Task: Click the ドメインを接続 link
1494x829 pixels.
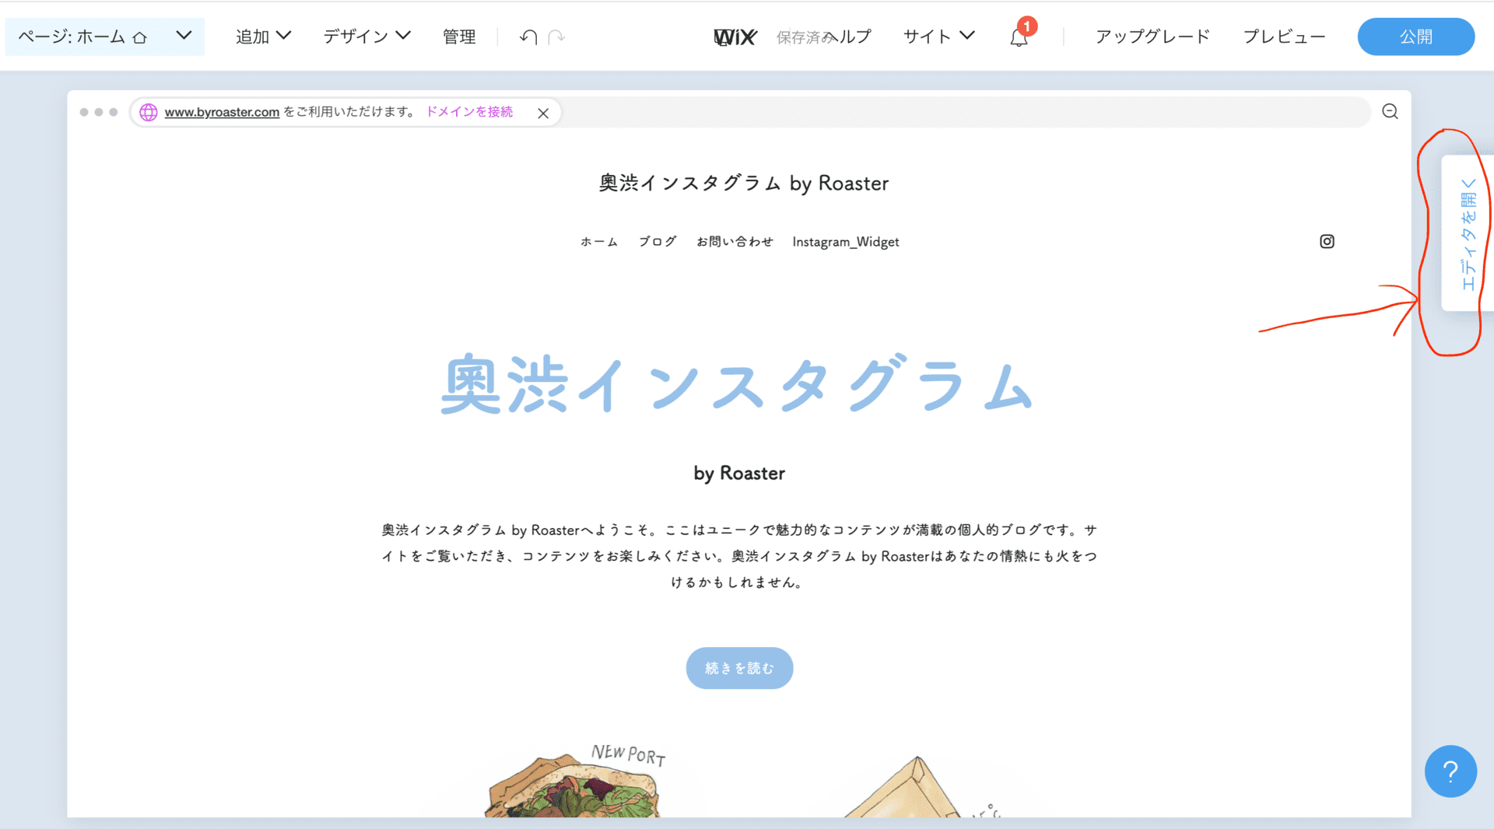Action: [469, 112]
